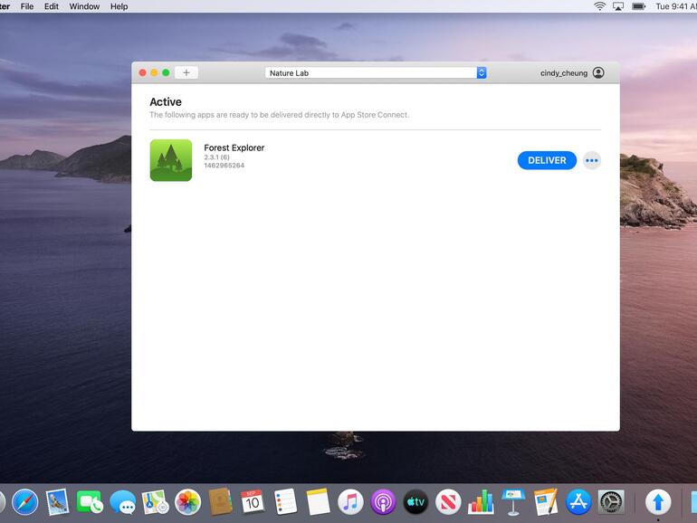697x523 pixels.
Task: Open the Mail stamp icon in Dock
Action: [x=57, y=502]
